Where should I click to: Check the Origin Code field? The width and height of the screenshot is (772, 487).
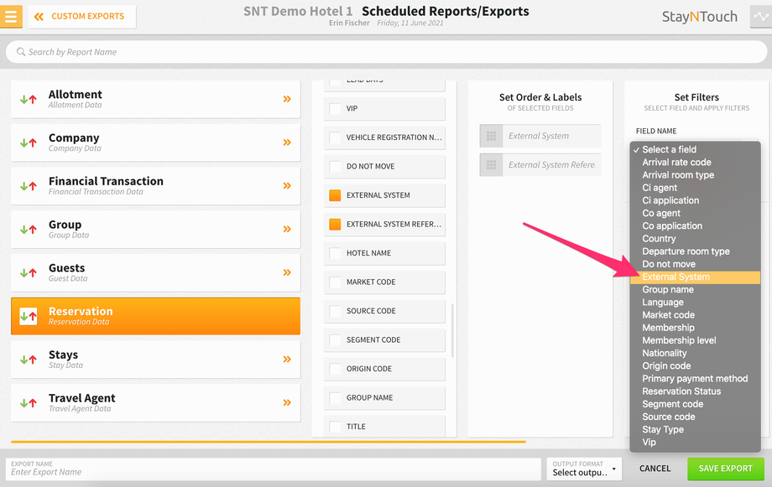[335, 369]
